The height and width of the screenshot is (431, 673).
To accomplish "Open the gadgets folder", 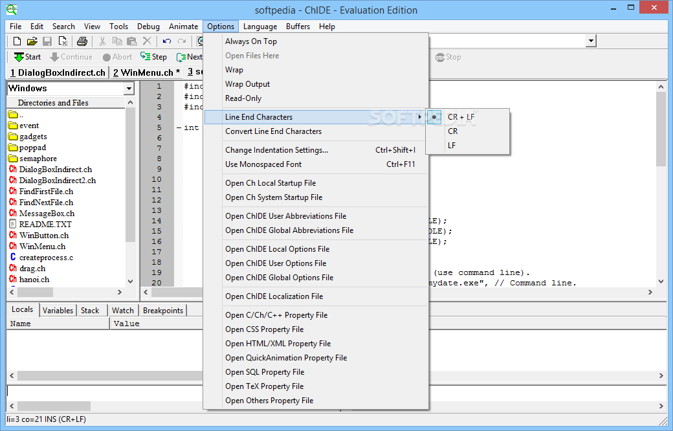I will click(x=28, y=137).
